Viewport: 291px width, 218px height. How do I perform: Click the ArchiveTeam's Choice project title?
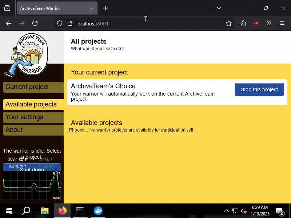point(103,86)
